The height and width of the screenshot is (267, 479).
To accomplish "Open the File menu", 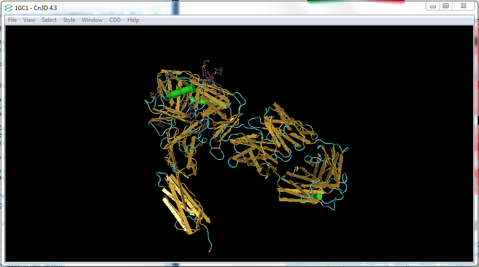I will pos(12,20).
